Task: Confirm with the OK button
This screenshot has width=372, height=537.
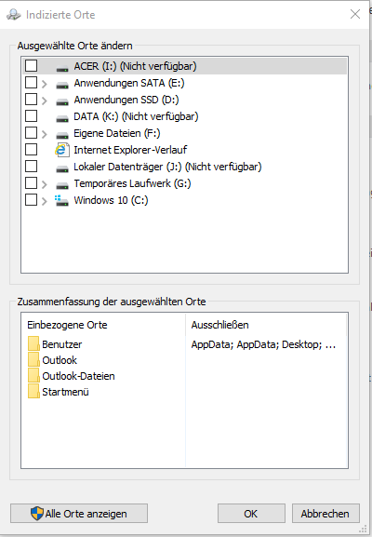Action: tap(251, 514)
